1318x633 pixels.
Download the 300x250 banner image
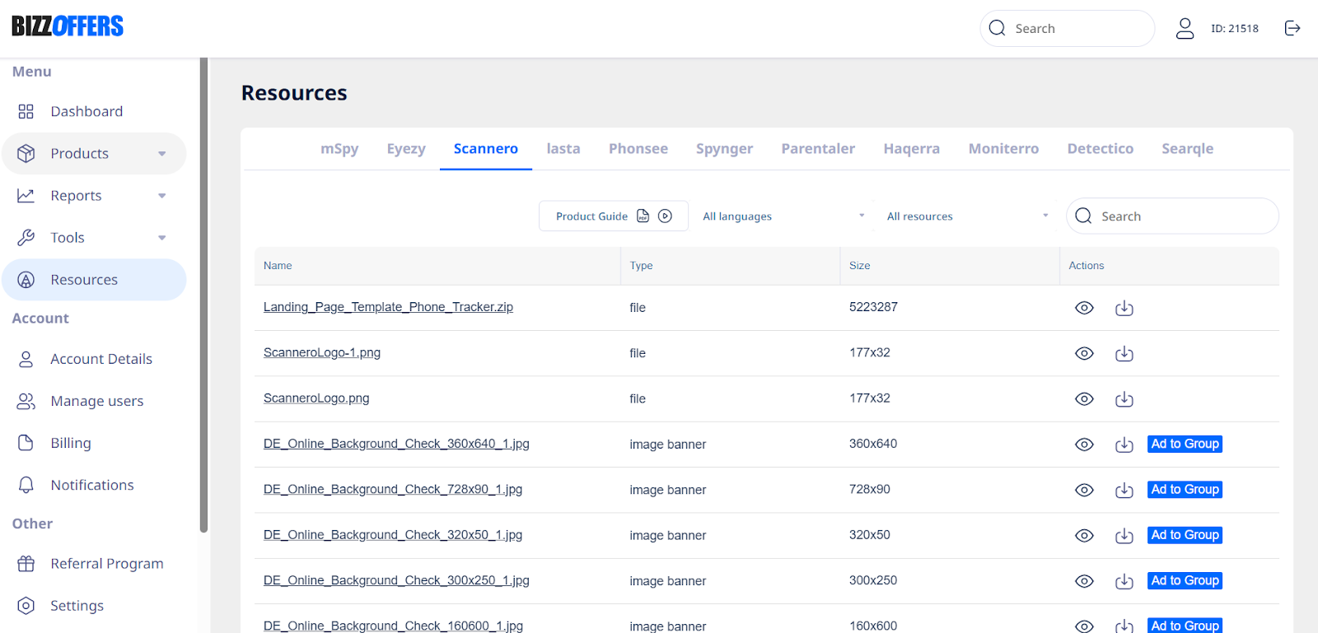(1124, 581)
